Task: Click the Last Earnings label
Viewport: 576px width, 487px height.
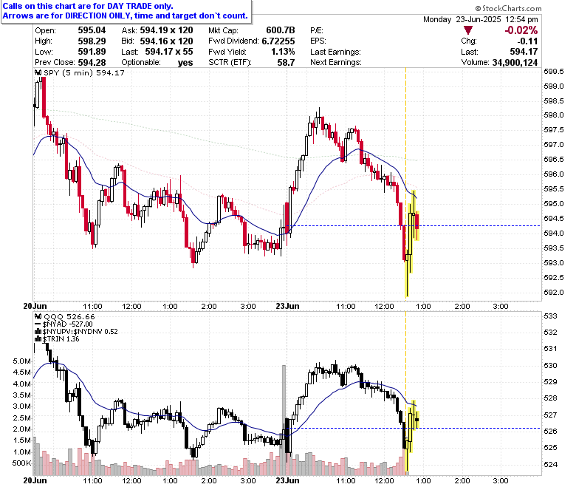Action: tap(335, 52)
